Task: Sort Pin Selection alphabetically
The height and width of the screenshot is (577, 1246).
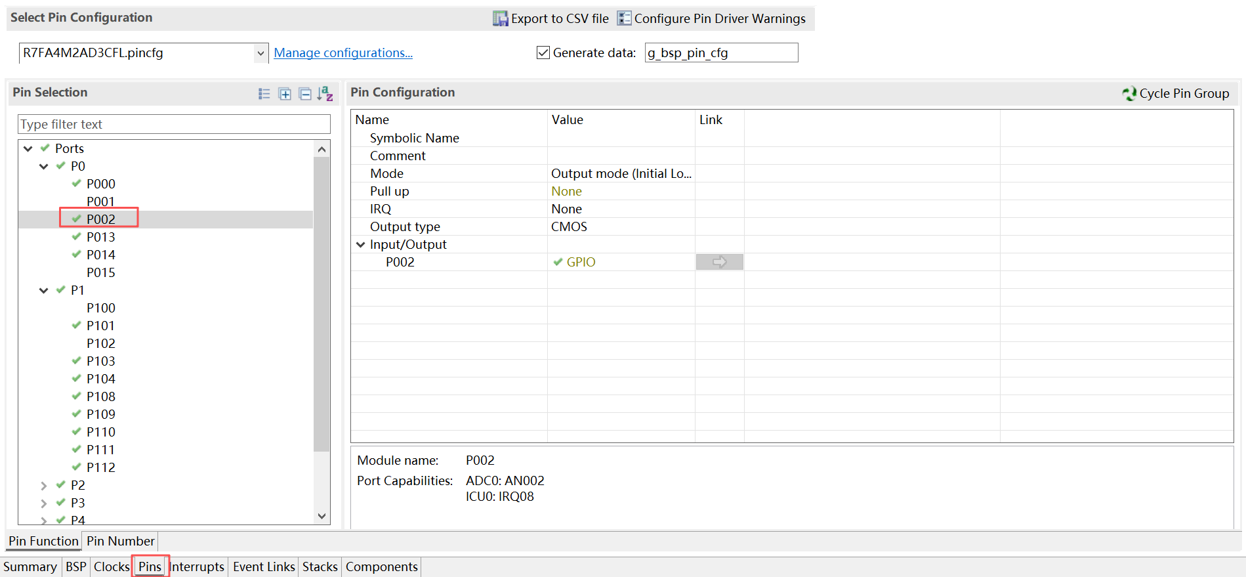Action: click(x=325, y=94)
